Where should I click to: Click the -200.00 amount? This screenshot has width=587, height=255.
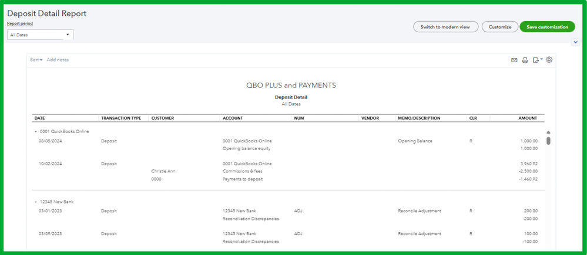click(531, 219)
